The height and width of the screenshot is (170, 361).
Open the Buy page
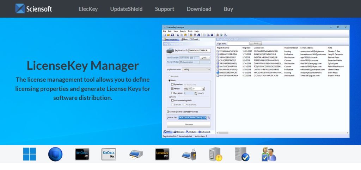[x=228, y=9]
